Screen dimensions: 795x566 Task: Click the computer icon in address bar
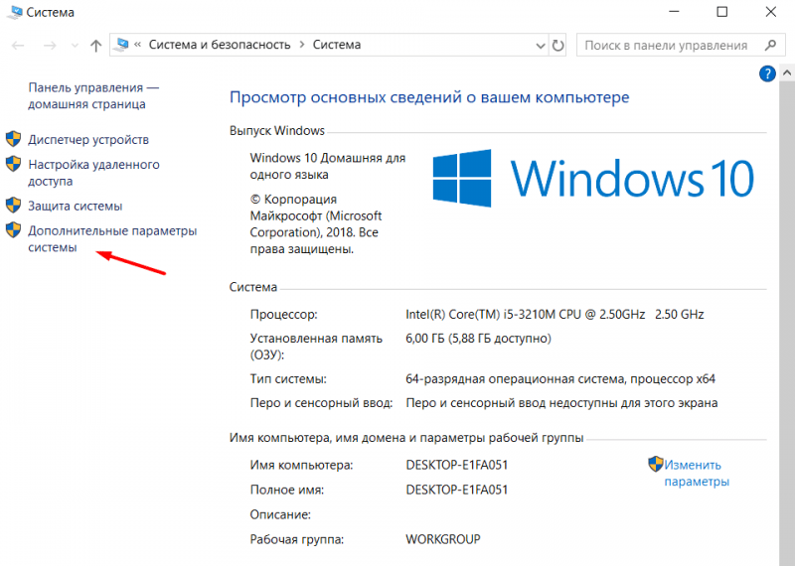coord(121,45)
